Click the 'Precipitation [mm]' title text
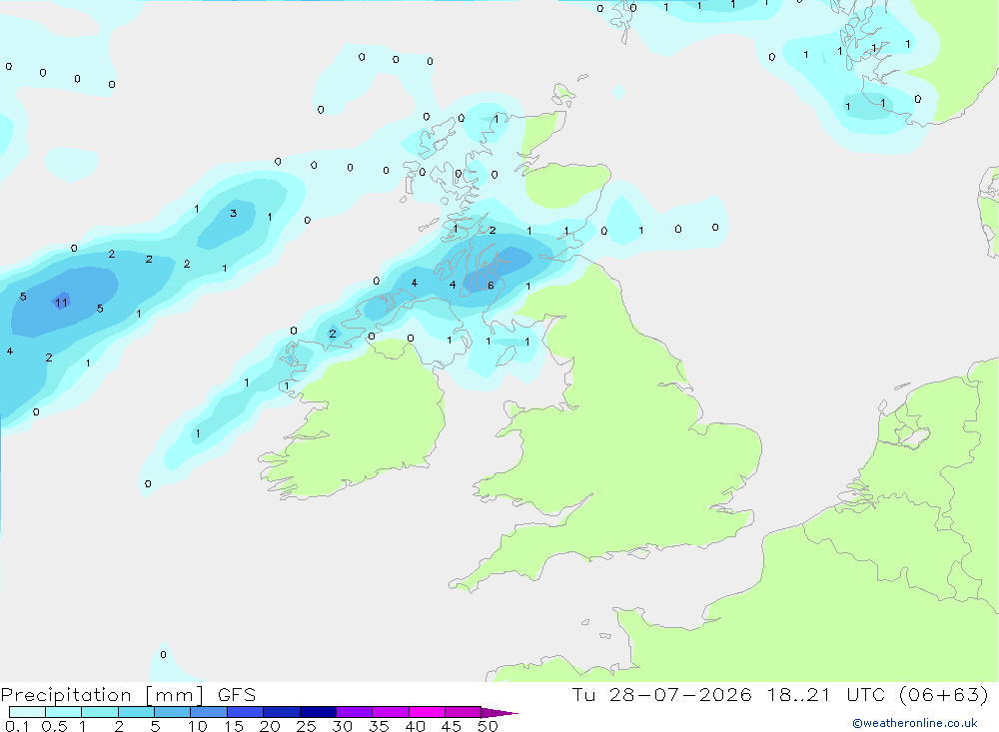Viewport: 999px width, 732px height. (x=102, y=695)
